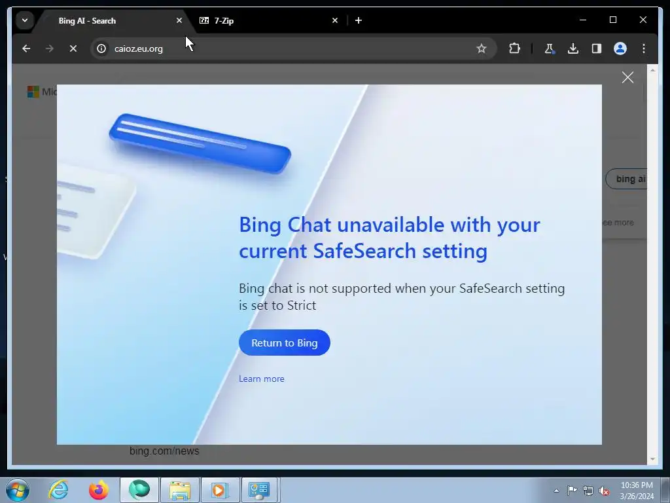This screenshot has height=503, width=670.
Task: Dismiss the Bing Chat overlay with X
Action: pyautogui.click(x=627, y=77)
